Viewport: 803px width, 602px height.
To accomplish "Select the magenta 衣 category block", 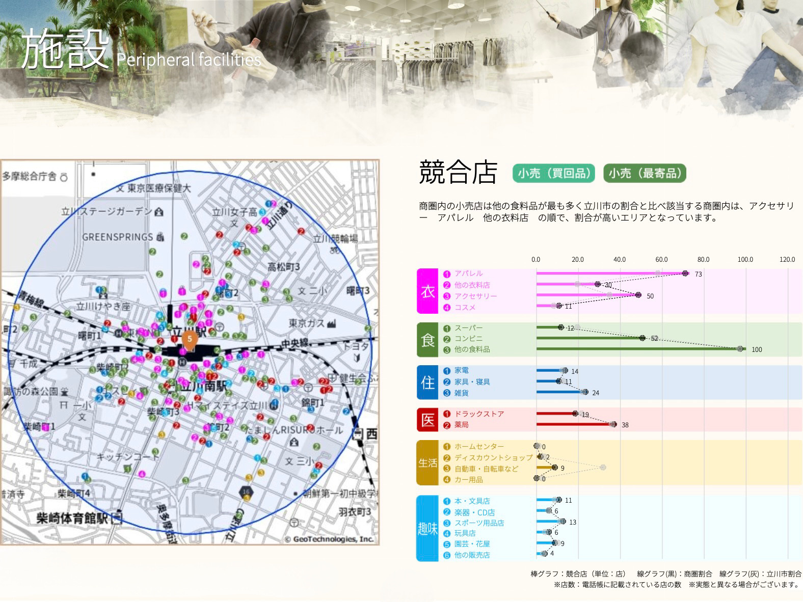I will (x=427, y=291).
